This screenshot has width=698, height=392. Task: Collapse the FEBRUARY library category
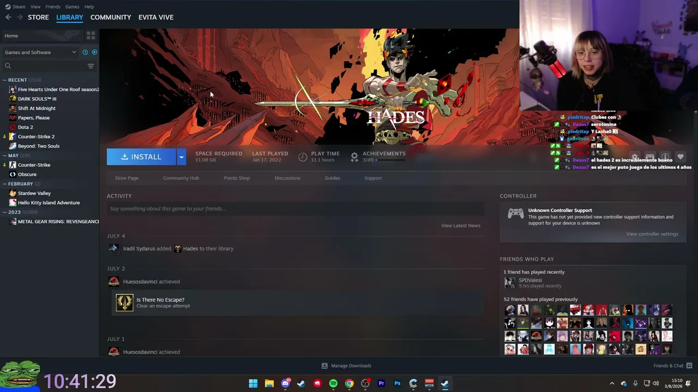5,184
